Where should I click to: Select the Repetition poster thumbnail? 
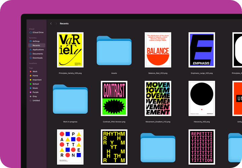(202, 147)
